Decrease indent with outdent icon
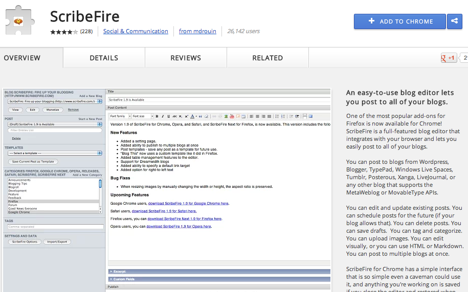Viewport: 468px width, 292px height. click(291, 116)
